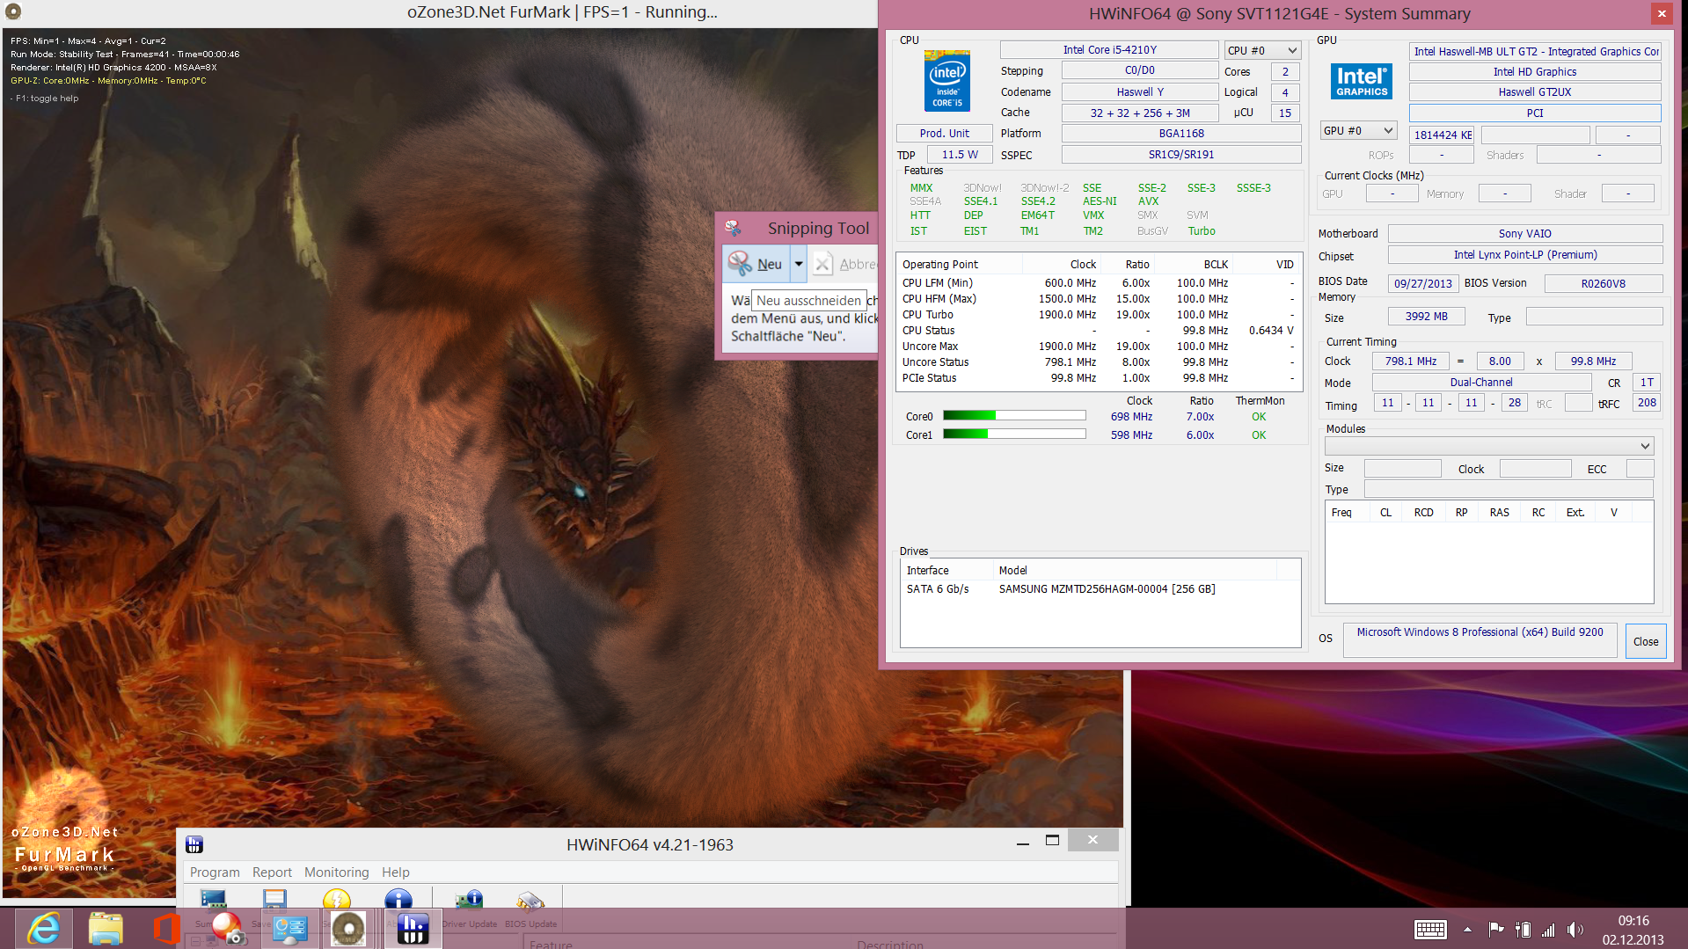
Task: Click the blue About info icon in HWiNFO64
Action: [x=398, y=899]
